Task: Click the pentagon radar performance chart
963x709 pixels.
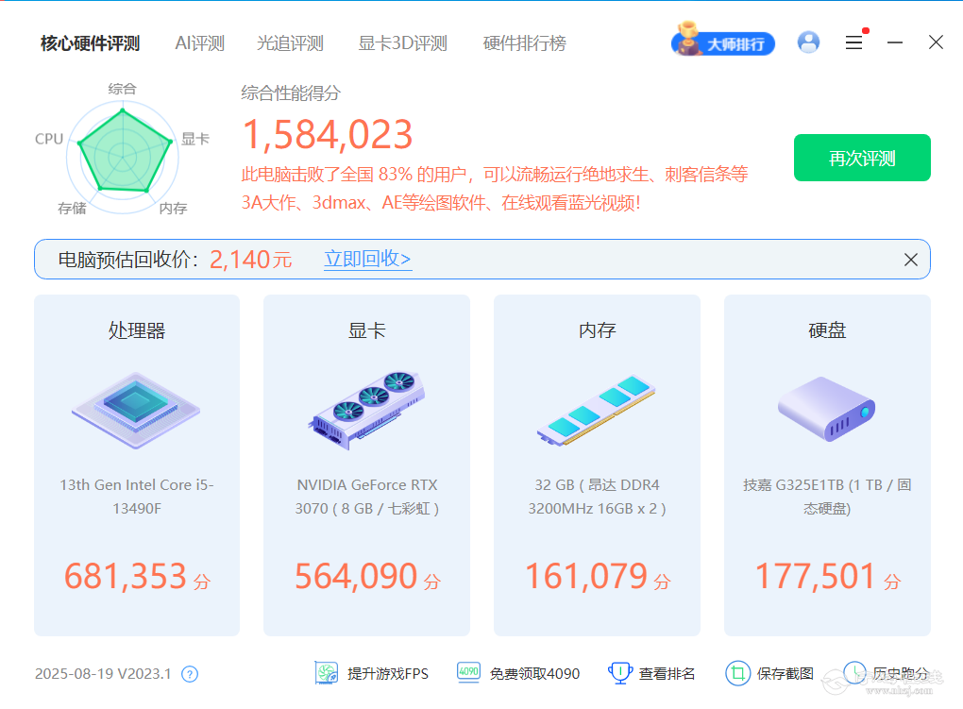Action: pyautogui.click(x=123, y=157)
